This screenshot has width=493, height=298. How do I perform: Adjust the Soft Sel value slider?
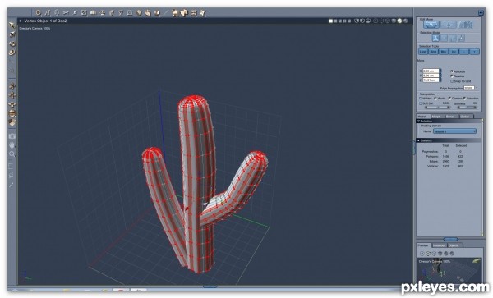point(437,108)
